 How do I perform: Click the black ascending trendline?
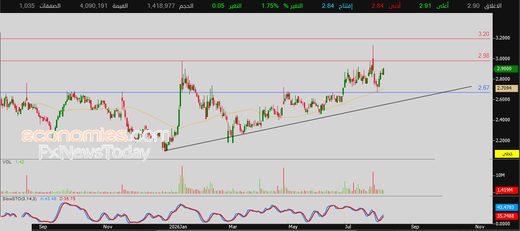(318, 118)
